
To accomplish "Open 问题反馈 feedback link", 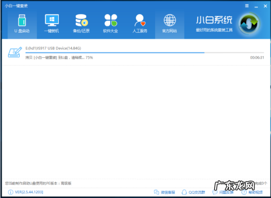I will (x=223, y=192).
